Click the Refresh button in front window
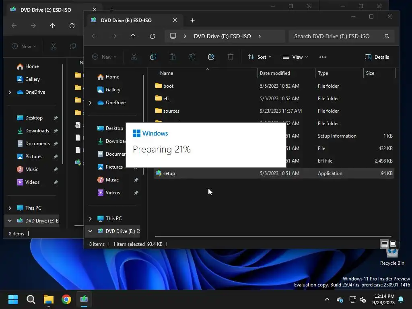 click(x=152, y=36)
